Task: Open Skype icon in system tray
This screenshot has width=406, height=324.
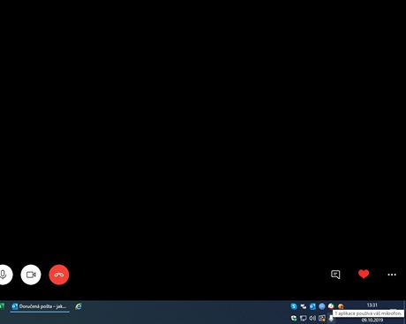Action: click(294, 306)
